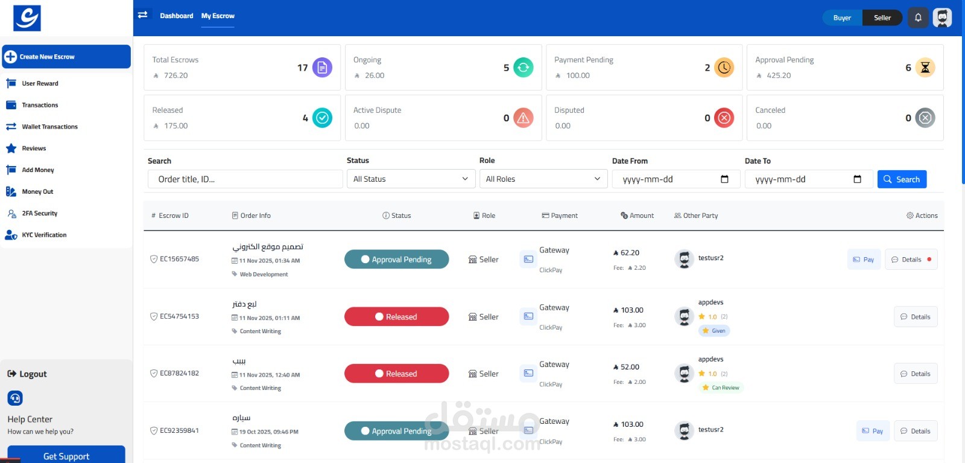Image resolution: width=965 pixels, height=463 pixels.
Task: Click the Amount column header
Action: (638, 216)
